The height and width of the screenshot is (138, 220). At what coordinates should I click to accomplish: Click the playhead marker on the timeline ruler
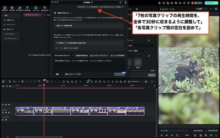[44, 85]
